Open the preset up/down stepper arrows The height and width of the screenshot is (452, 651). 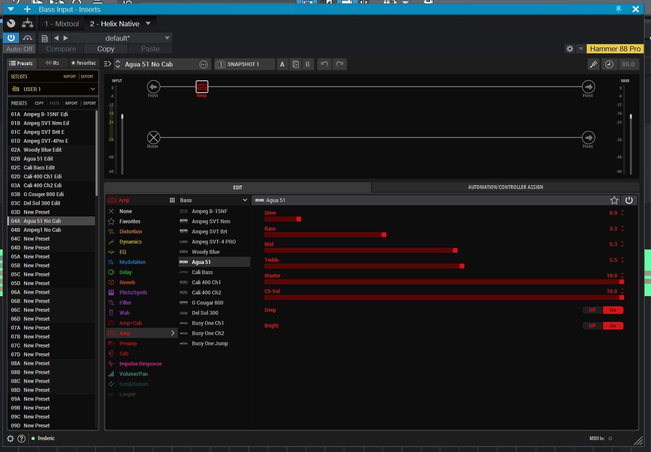click(x=118, y=64)
